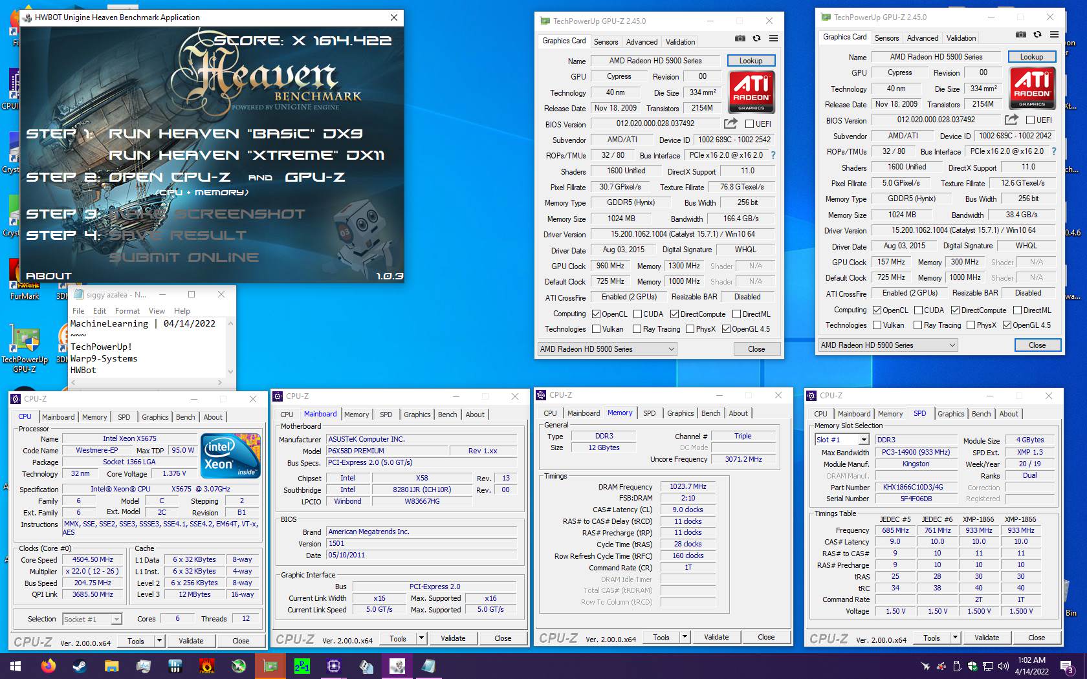This screenshot has height=679, width=1087.
Task: Click the ATI Radeon logo in right GPU-Z
Action: (1032, 88)
